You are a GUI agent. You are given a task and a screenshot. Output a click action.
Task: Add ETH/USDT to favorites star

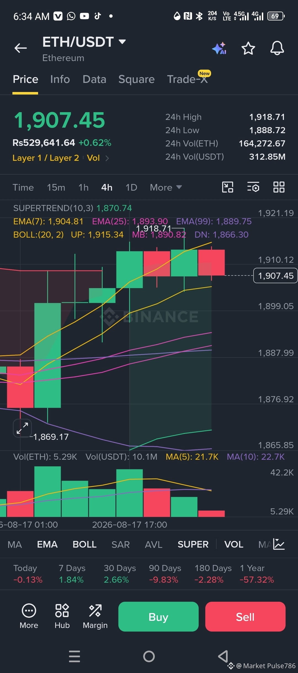pos(248,48)
